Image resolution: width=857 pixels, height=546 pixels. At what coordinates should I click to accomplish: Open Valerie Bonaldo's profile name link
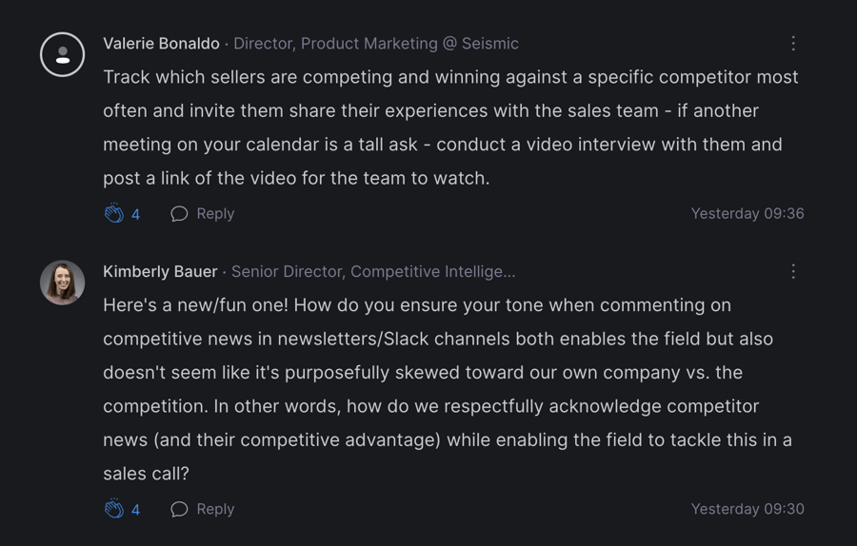pyautogui.click(x=161, y=44)
